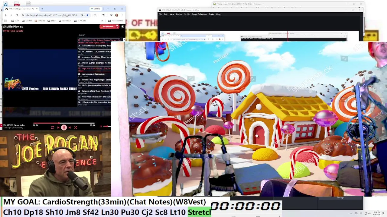Select track 34 12 Tarantella

pyautogui.click(x=94, y=103)
